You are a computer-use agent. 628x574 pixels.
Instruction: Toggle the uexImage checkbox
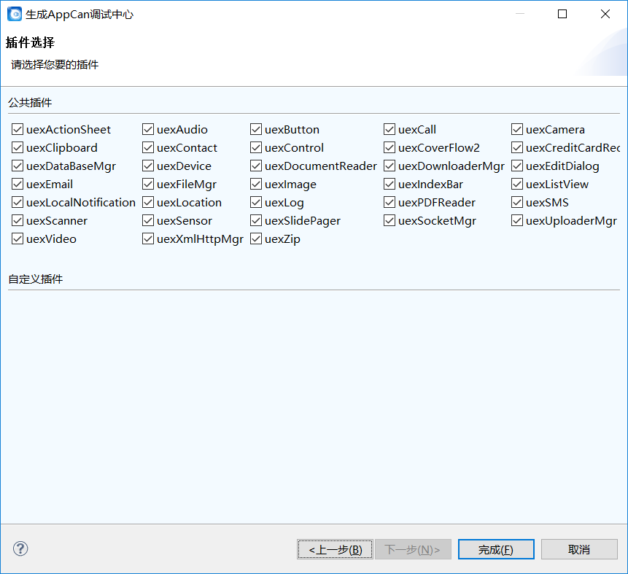(256, 184)
